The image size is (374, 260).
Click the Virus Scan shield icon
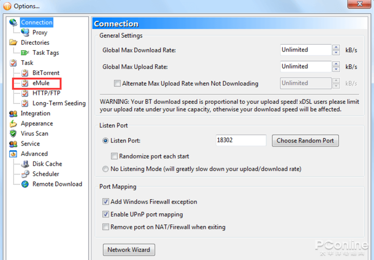(13, 134)
